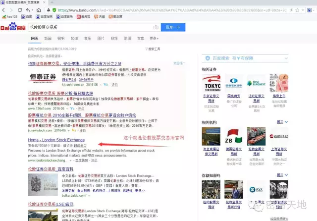The width and height of the screenshot is (317, 221).
Task: Expand the dropdown after www.londonstockexchang URL
Action: point(70,161)
